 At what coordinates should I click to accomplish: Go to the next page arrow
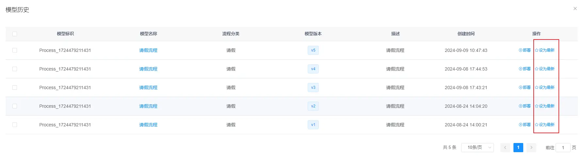(x=531, y=148)
